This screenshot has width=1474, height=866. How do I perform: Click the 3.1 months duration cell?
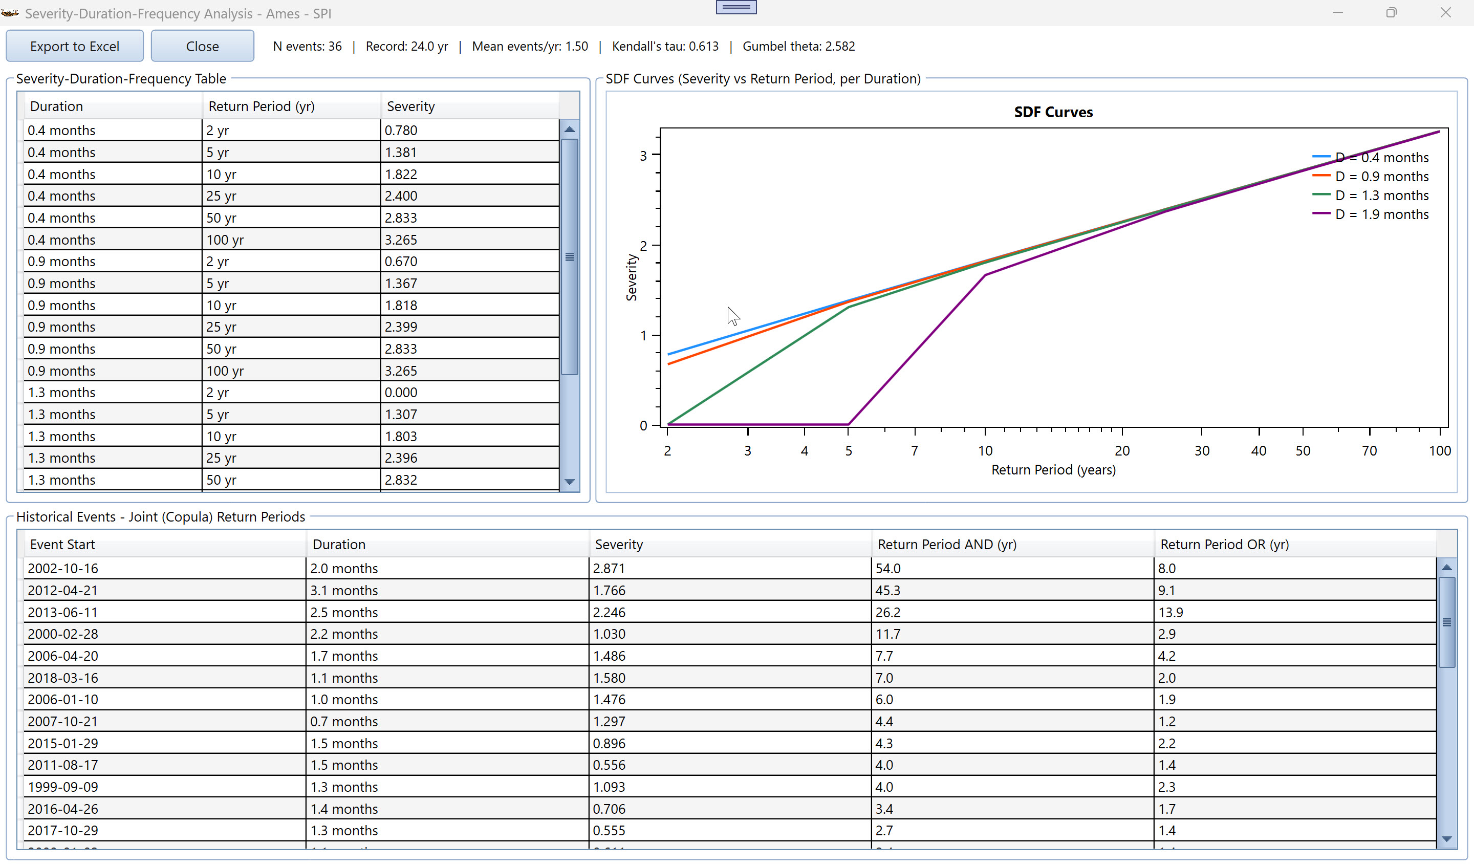coord(447,590)
